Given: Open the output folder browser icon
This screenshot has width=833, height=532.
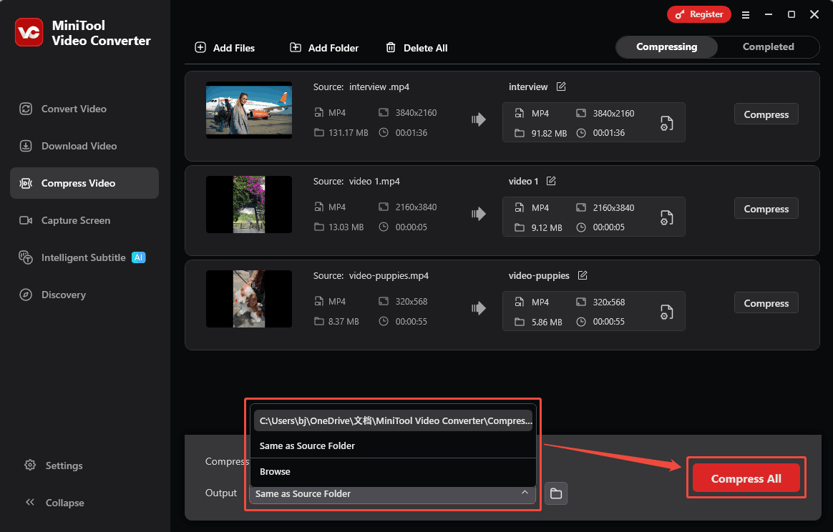Looking at the screenshot, I should pos(556,493).
